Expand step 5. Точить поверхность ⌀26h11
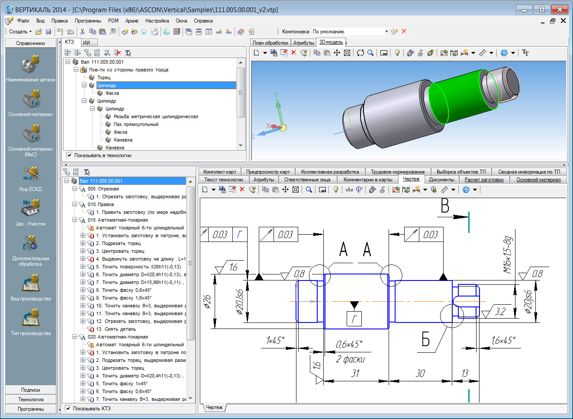The image size is (573, 419). pos(83,267)
